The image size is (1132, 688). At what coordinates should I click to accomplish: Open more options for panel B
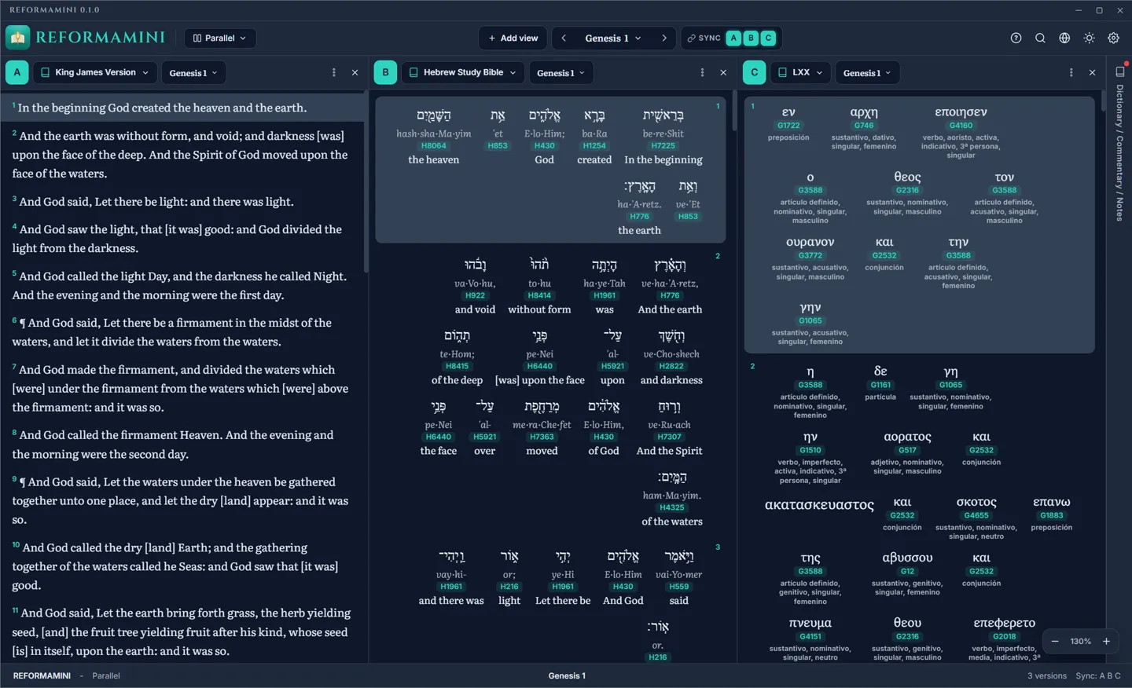[x=702, y=72]
